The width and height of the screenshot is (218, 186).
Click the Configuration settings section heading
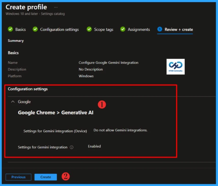click(x=28, y=89)
